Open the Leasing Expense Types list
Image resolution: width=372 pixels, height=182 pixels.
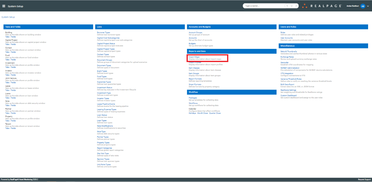(x=107, y=109)
